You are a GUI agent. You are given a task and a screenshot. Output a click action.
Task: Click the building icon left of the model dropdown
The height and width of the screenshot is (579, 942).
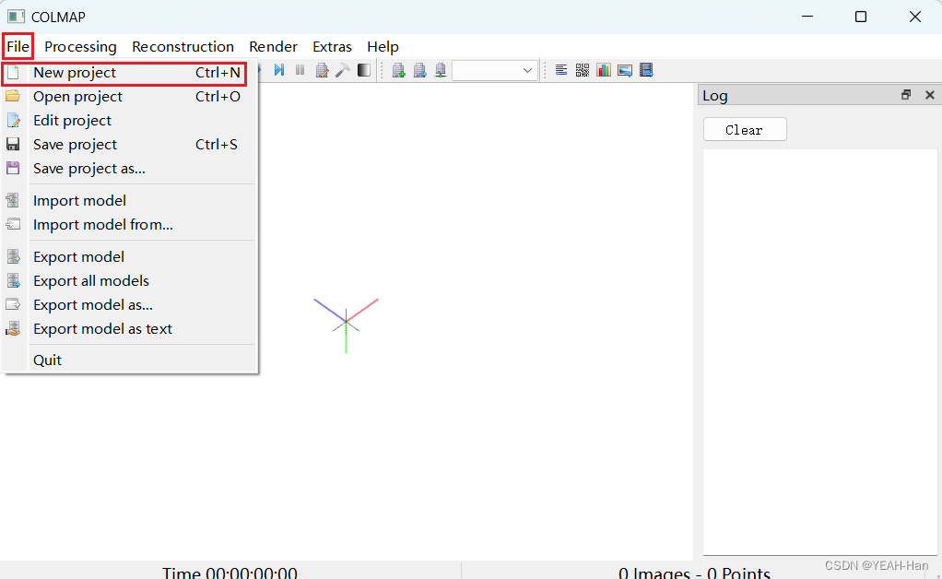pos(441,70)
